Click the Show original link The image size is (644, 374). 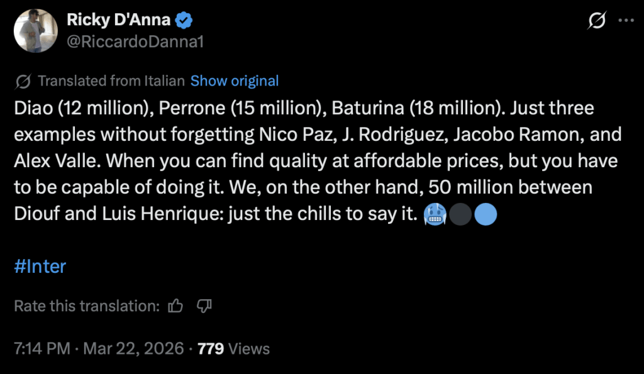234,80
